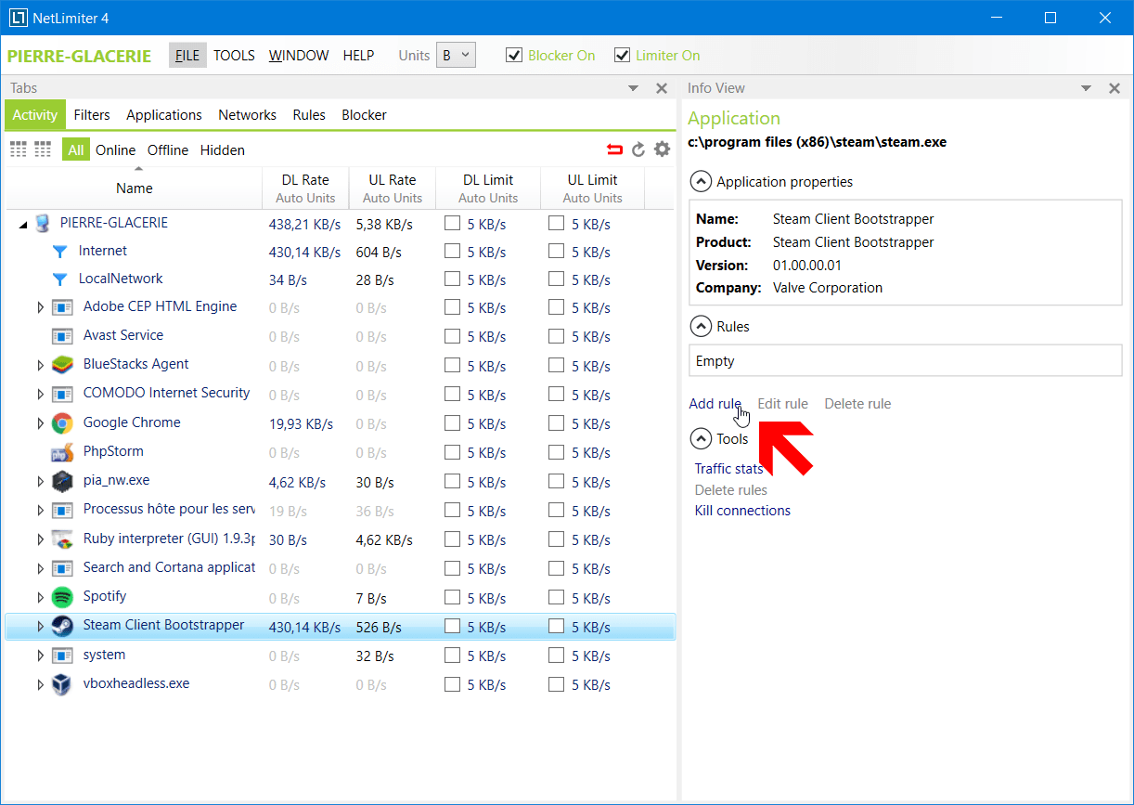Open the TOOLS menu

[x=234, y=56]
